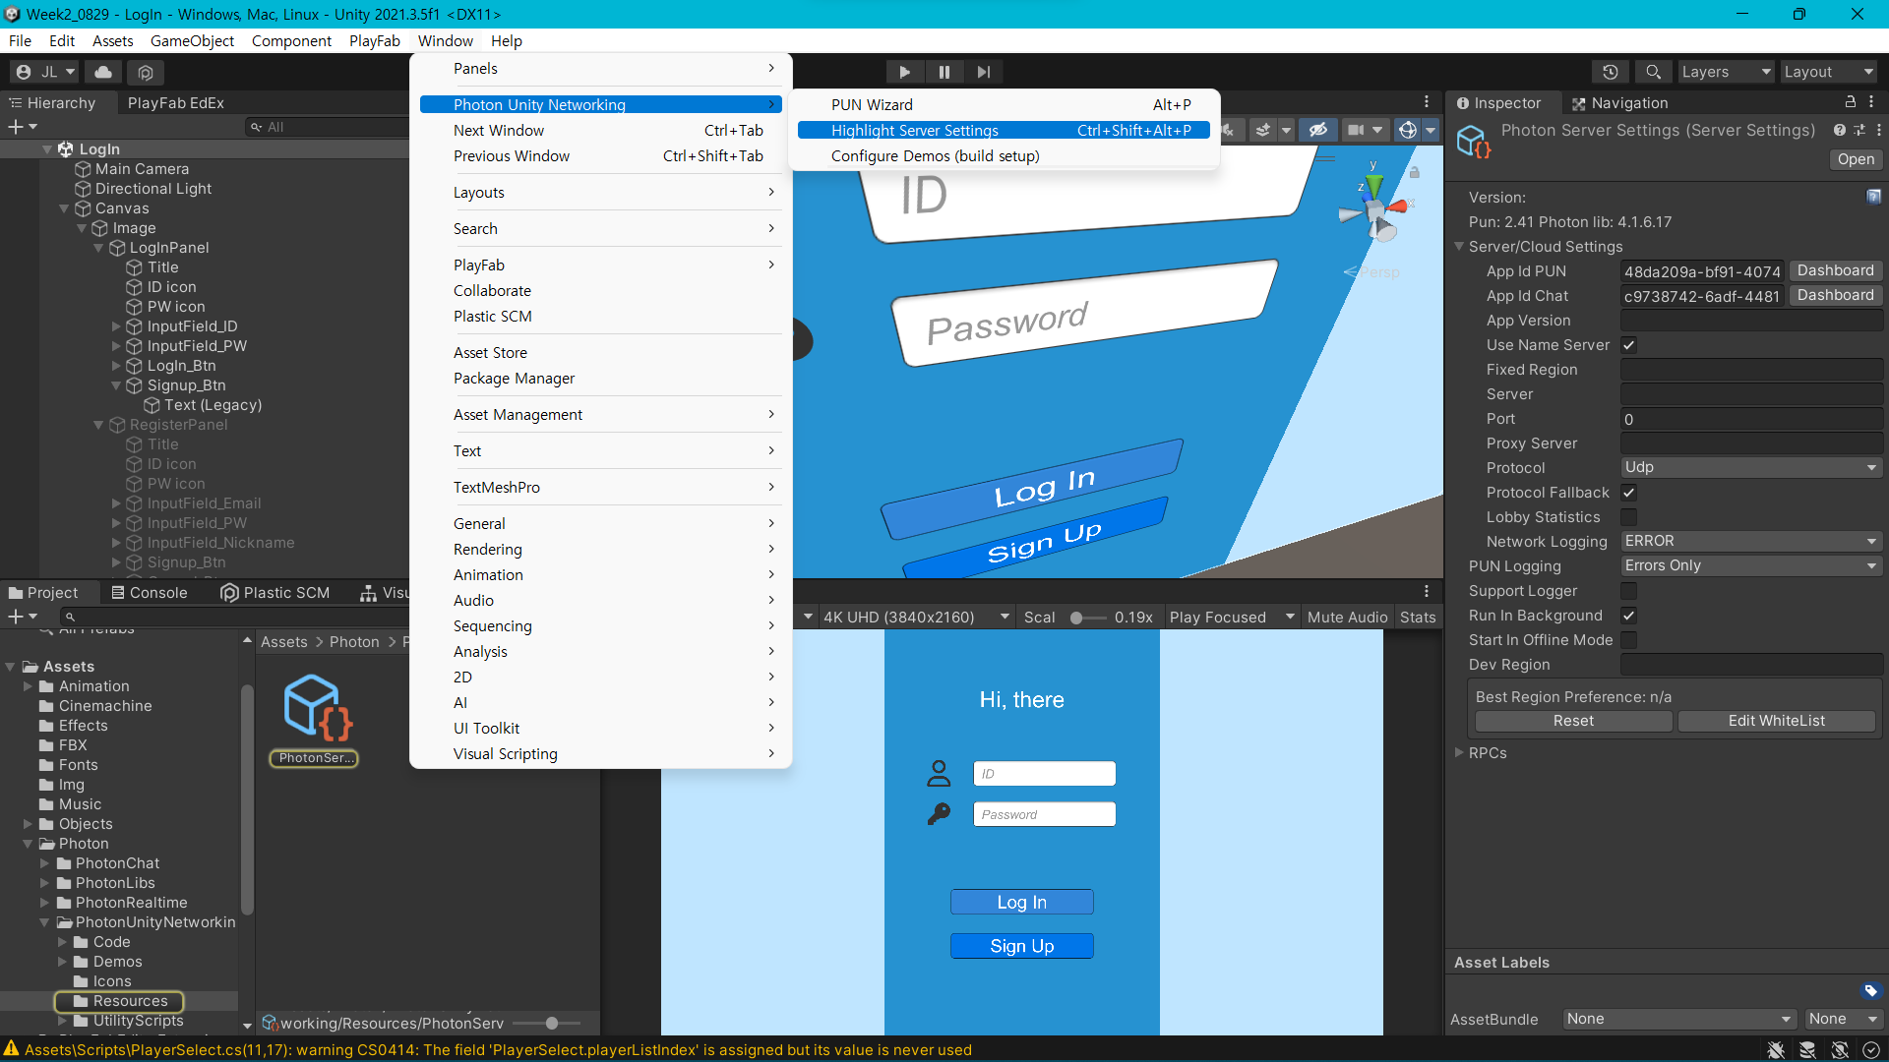This screenshot has height=1062, width=1889.
Task: Open the Game view kebab menu
Action: click(1427, 592)
